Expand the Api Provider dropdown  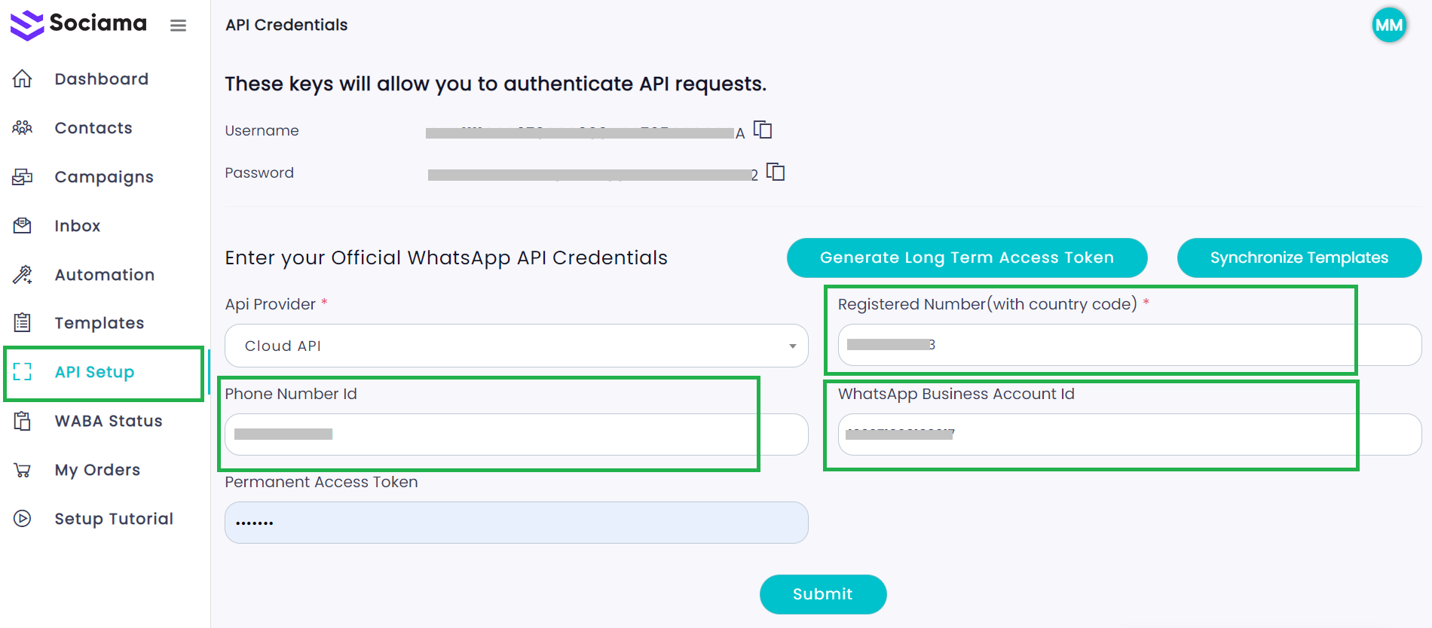[x=516, y=346]
